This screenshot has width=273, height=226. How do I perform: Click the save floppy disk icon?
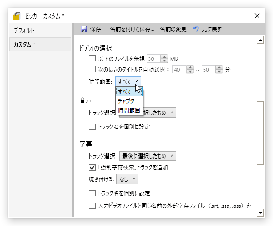click(84, 29)
